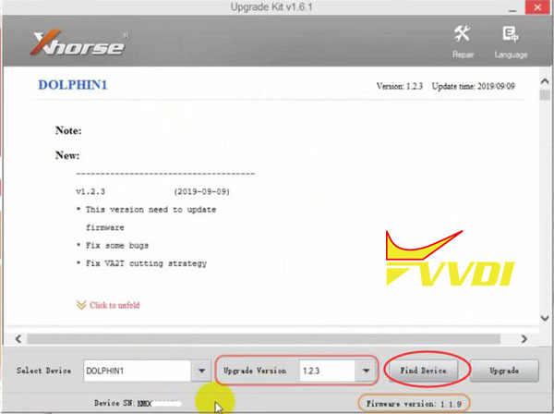Click the "Note:" heading
The height and width of the screenshot is (414, 554).
click(x=68, y=130)
